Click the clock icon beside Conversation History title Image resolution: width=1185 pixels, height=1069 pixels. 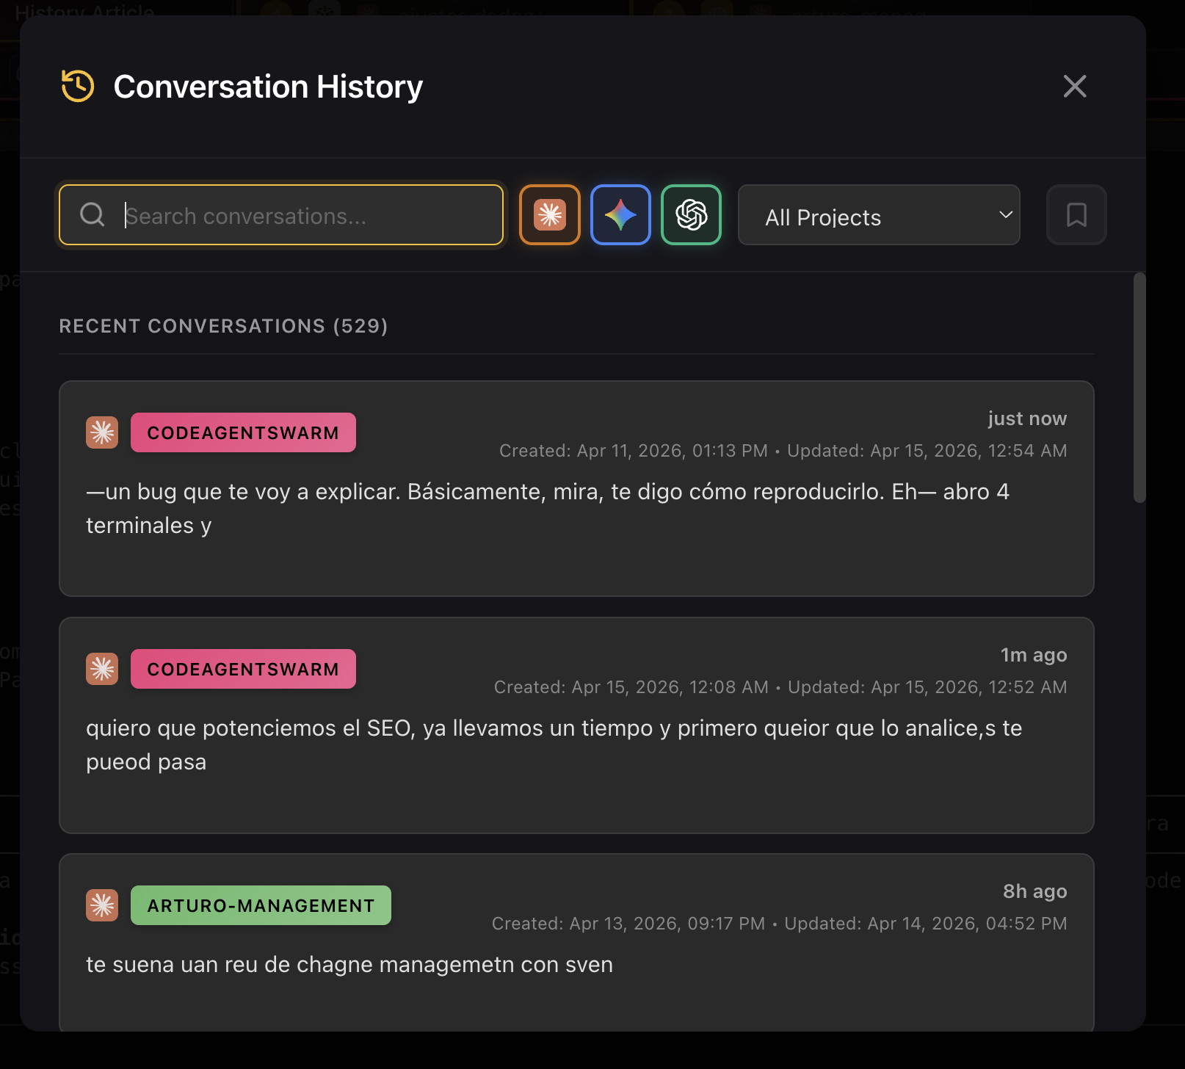(x=76, y=86)
